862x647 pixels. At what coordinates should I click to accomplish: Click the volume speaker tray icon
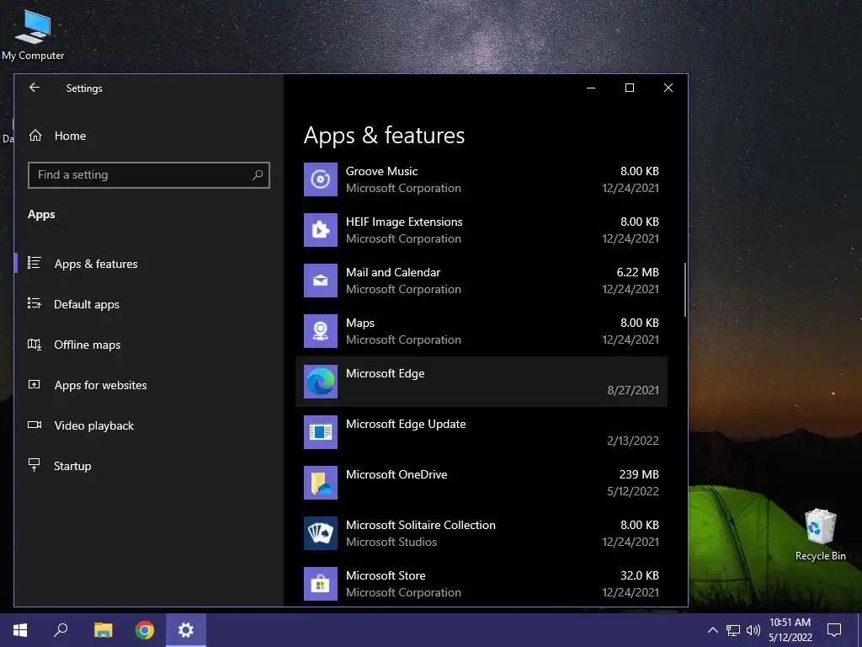pos(753,630)
